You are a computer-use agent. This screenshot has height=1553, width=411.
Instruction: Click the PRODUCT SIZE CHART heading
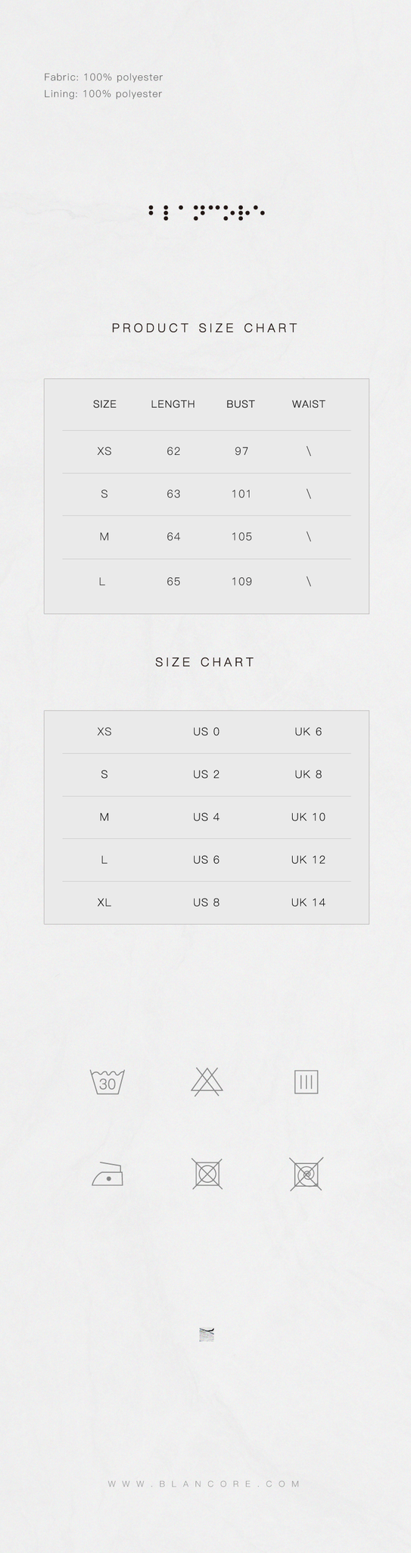[205, 328]
